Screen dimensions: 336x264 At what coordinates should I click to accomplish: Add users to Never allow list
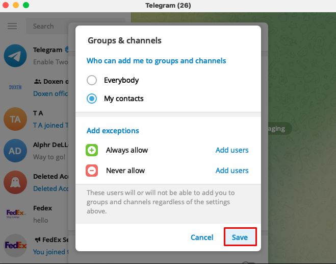pyautogui.click(x=232, y=171)
